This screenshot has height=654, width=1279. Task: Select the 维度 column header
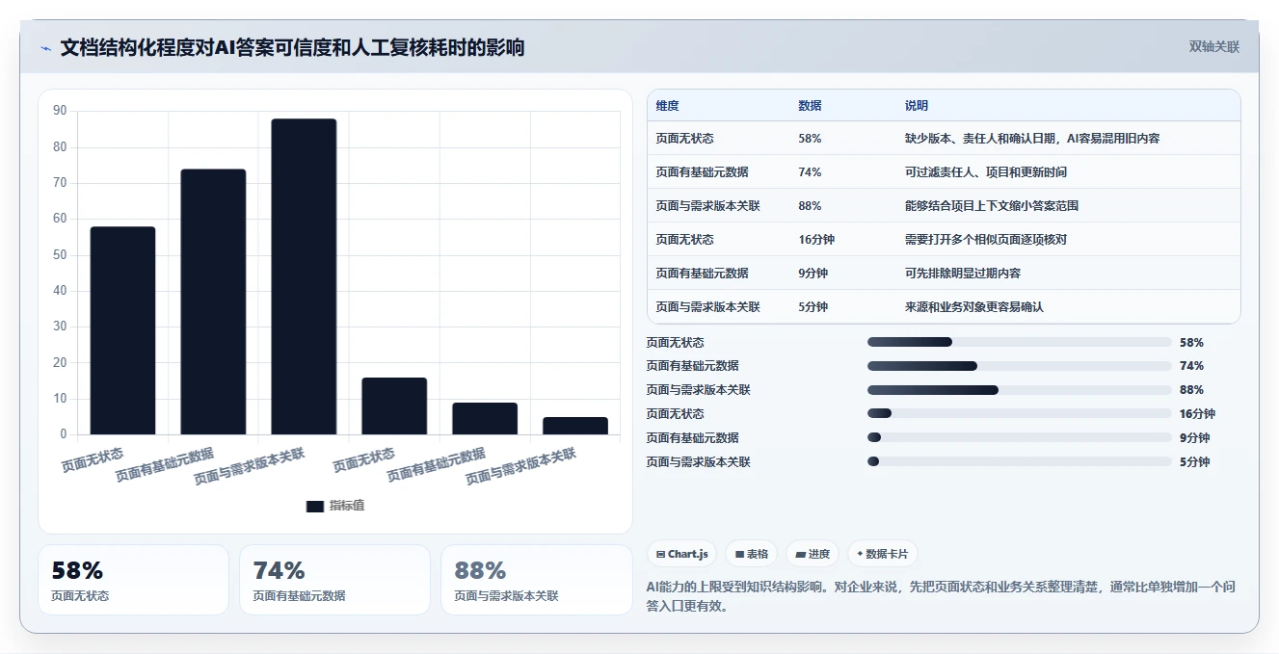click(667, 106)
